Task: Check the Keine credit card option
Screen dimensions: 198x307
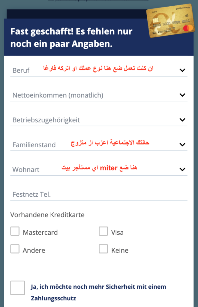Action: [x=103, y=249]
